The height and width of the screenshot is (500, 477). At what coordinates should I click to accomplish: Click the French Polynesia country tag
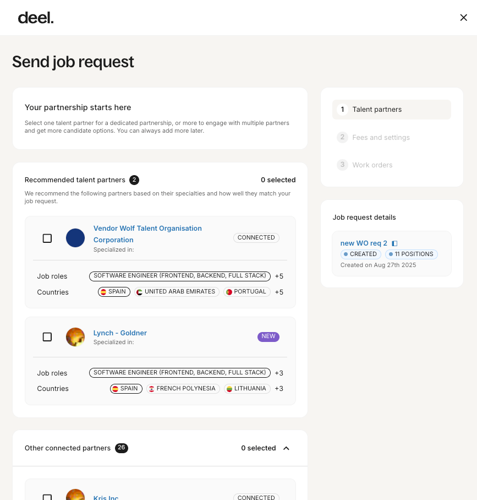[x=183, y=389]
